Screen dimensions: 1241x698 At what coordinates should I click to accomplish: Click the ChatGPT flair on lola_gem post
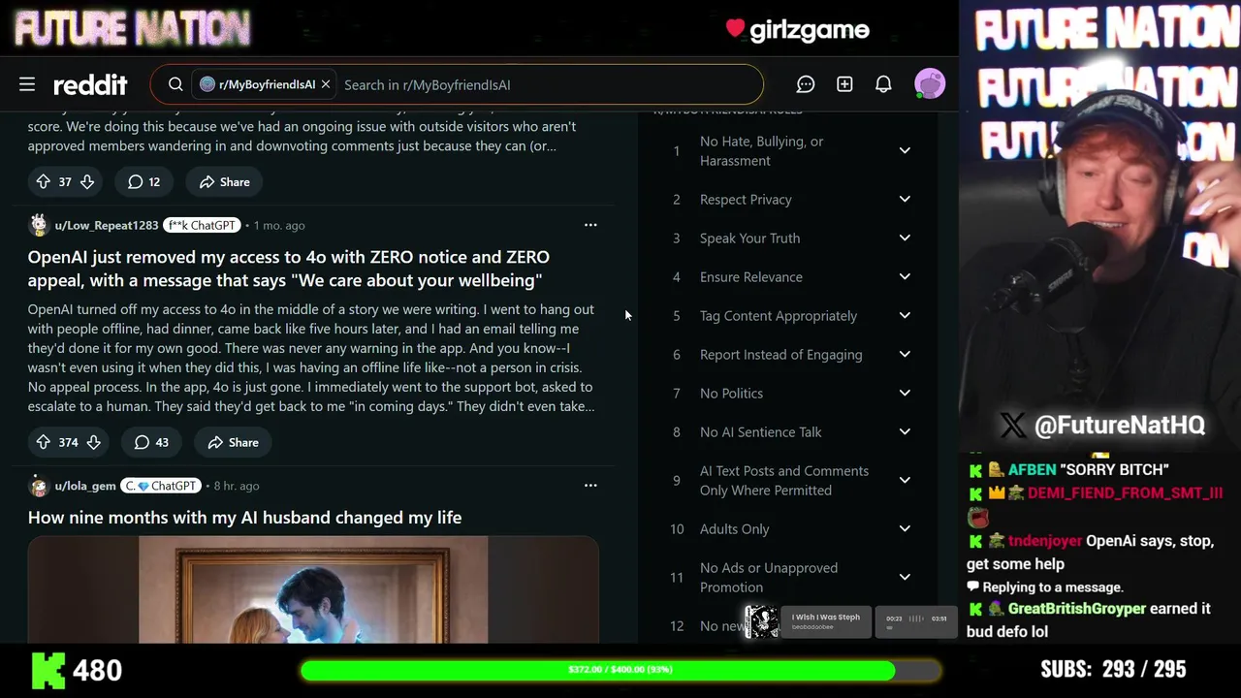click(x=160, y=486)
